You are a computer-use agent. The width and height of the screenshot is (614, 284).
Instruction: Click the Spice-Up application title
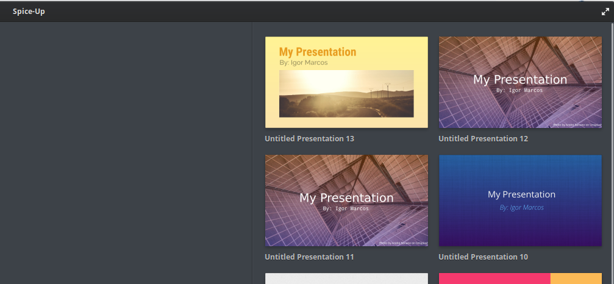(29, 12)
